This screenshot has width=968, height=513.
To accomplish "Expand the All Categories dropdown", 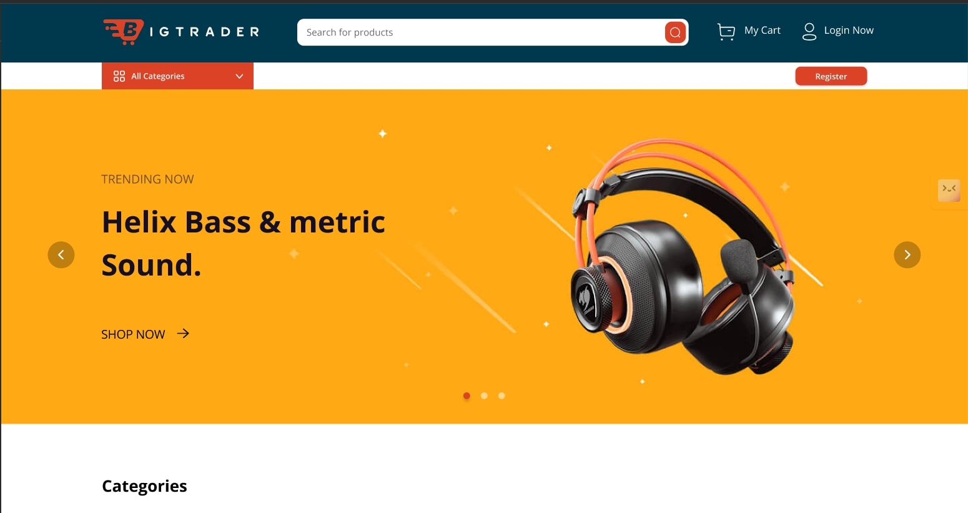I will 177,76.
